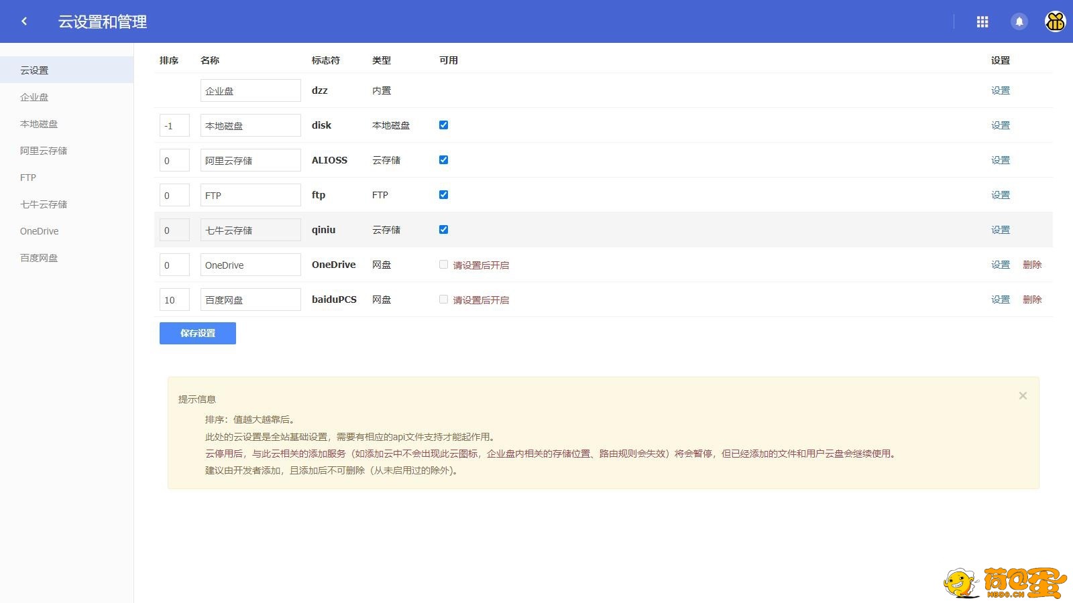
Task: Toggle the baiduPCS availability checkbox
Action: pos(443,299)
